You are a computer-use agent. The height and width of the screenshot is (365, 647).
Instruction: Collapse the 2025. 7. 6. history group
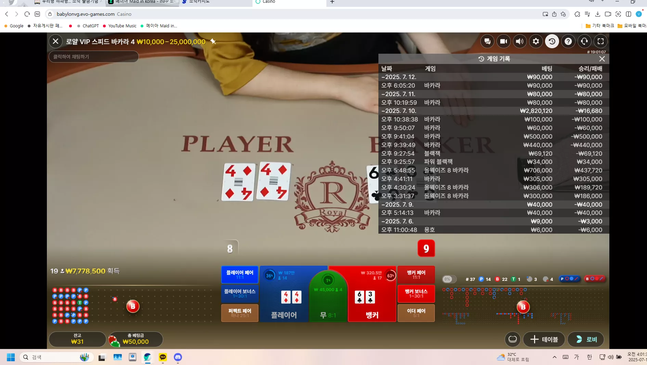tap(494, 221)
